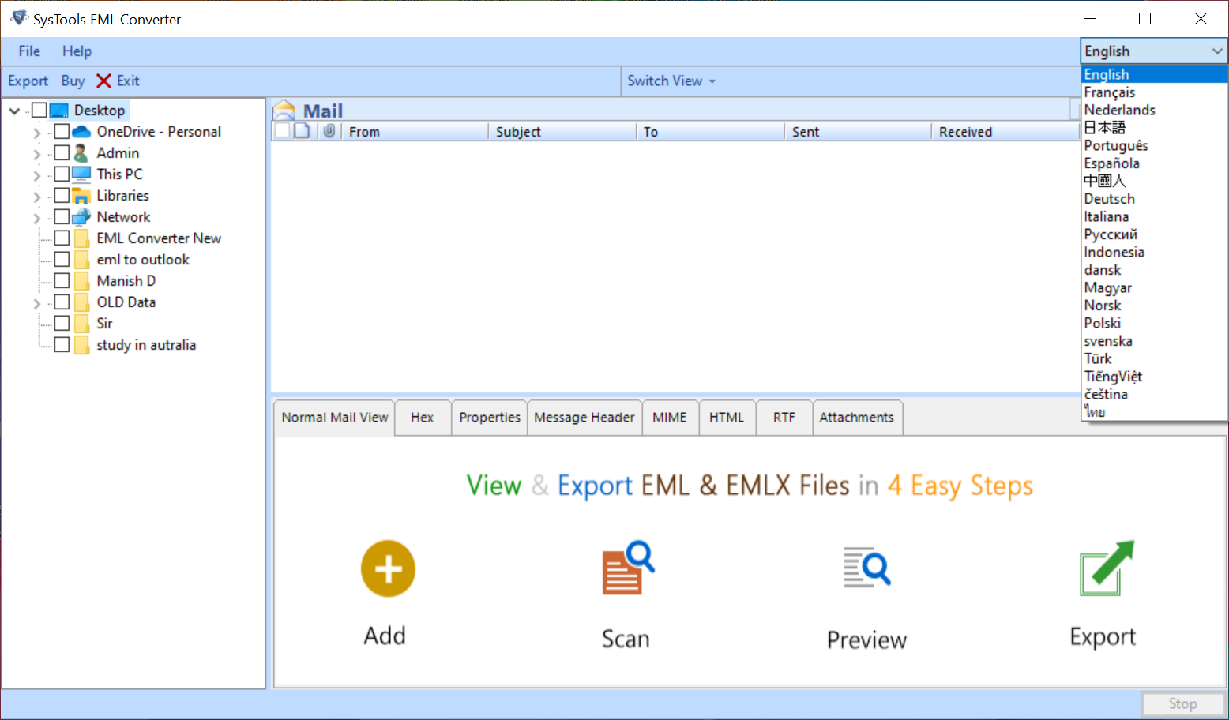Viewport: 1229px width, 720px height.
Task: Click the attachment paperclip column icon
Action: pyautogui.click(x=329, y=131)
